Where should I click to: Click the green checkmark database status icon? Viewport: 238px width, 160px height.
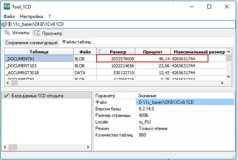[x=6, y=96]
